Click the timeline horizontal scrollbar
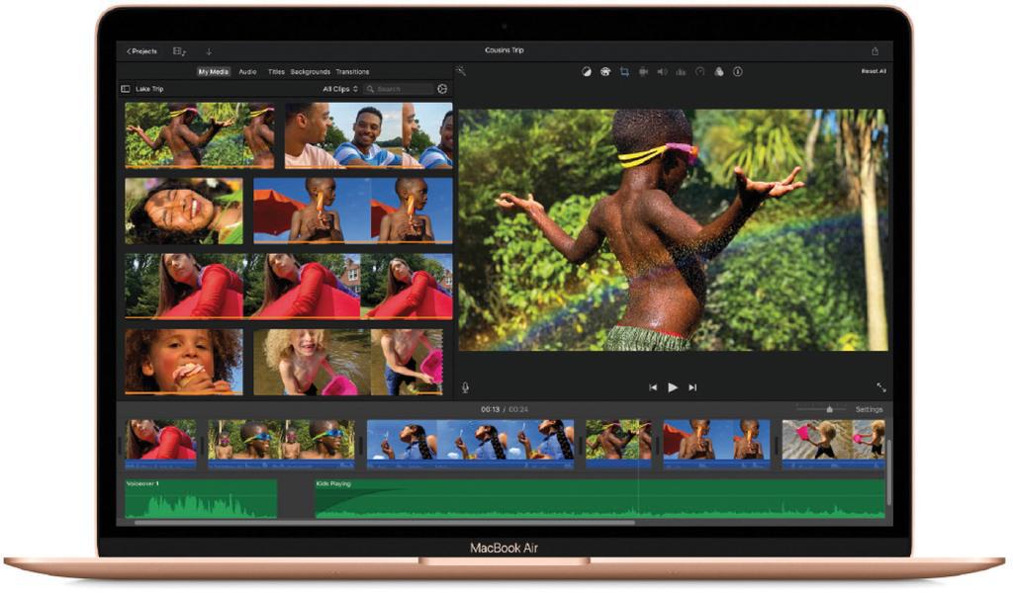Viewport: 1013px width, 594px height. (x=385, y=522)
